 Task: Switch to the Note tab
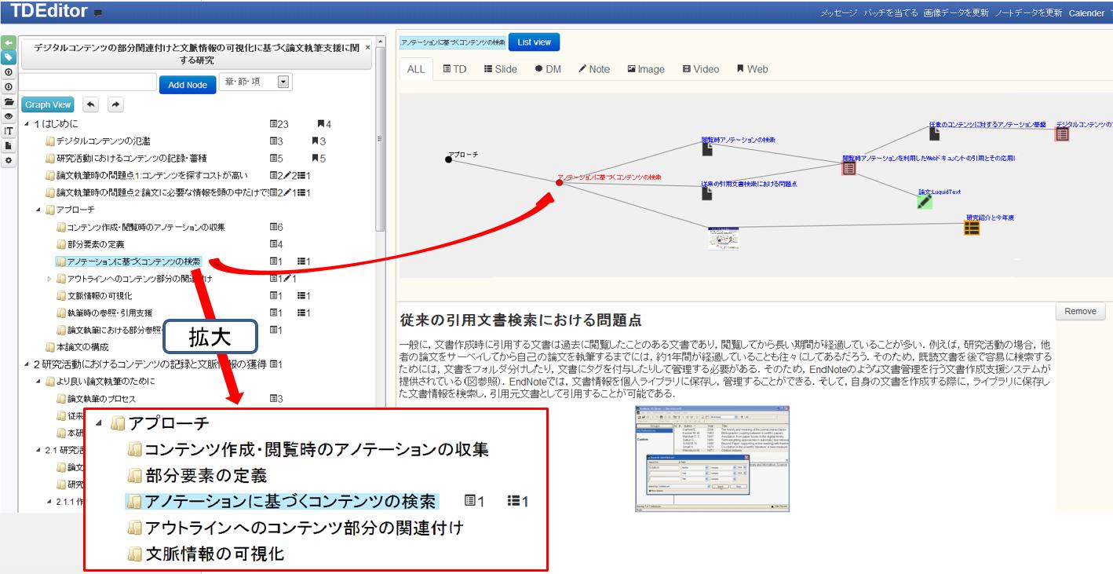point(594,69)
